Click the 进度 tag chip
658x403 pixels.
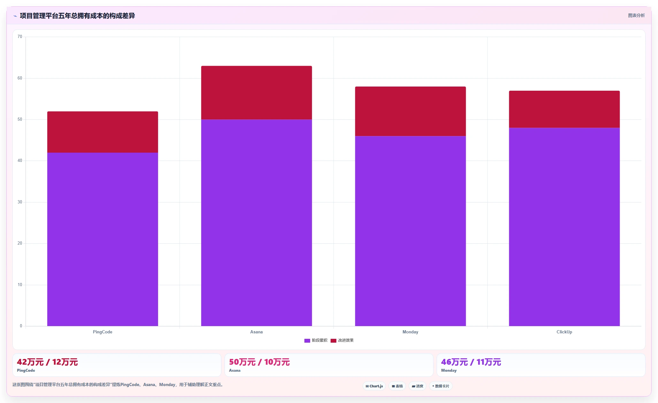pos(417,386)
